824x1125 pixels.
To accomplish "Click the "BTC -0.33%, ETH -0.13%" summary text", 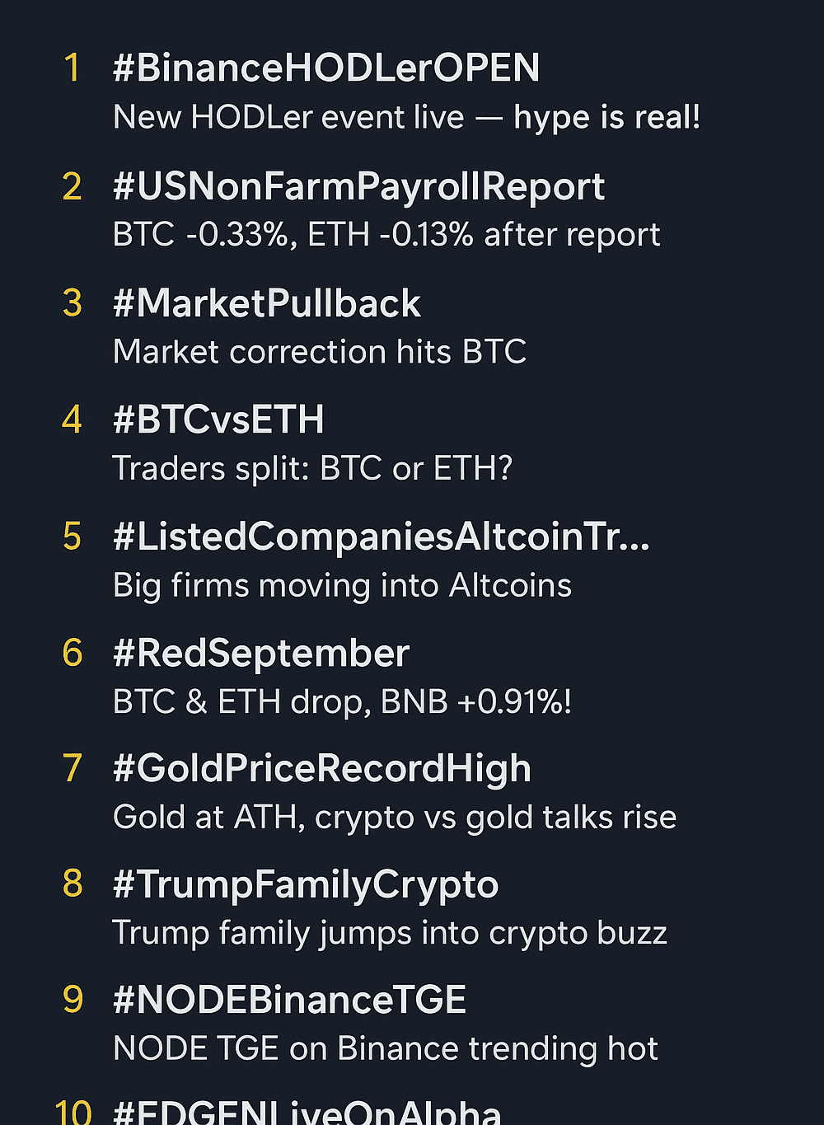I will (x=386, y=235).
